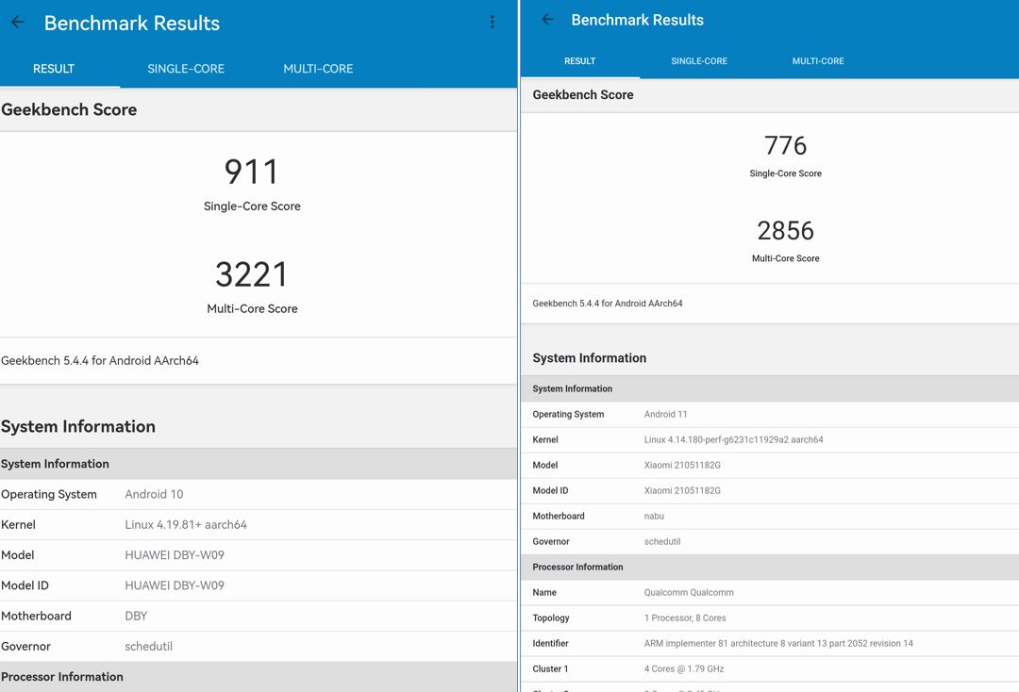Click the HUAWEI DBY-W09 Model ID value
1019x692 pixels.
pos(175,585)
